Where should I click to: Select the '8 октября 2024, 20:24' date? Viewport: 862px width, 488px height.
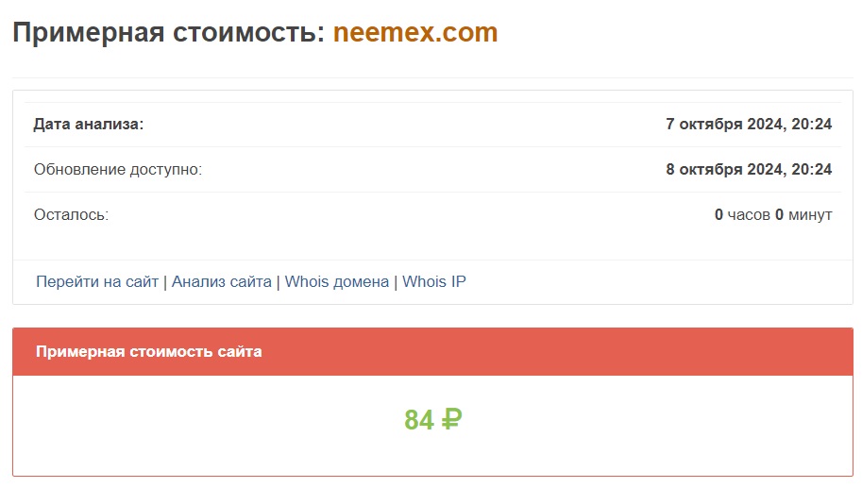749,169
